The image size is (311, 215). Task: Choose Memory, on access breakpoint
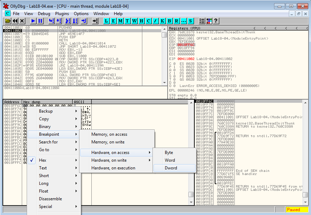point(109,134)
